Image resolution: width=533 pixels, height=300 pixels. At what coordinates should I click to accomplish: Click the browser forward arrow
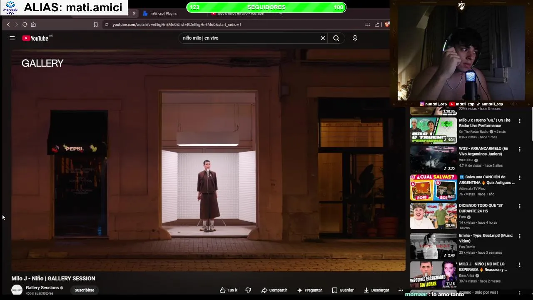coord(17,25)
